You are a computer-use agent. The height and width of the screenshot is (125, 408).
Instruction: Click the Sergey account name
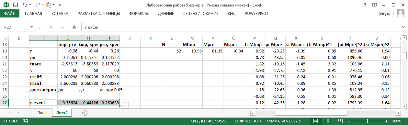click(384, 14)
